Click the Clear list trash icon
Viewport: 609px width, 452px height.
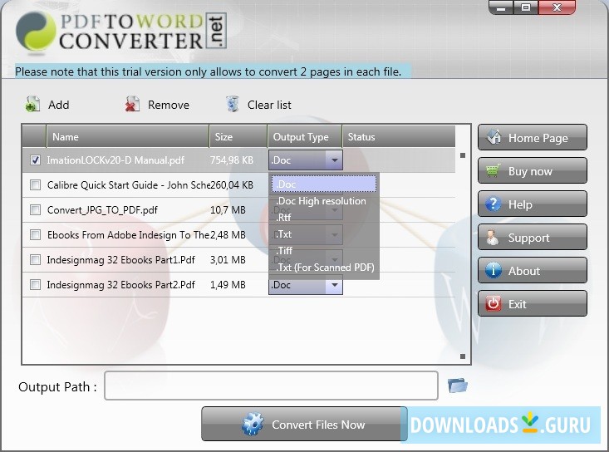tap(233, 104)
